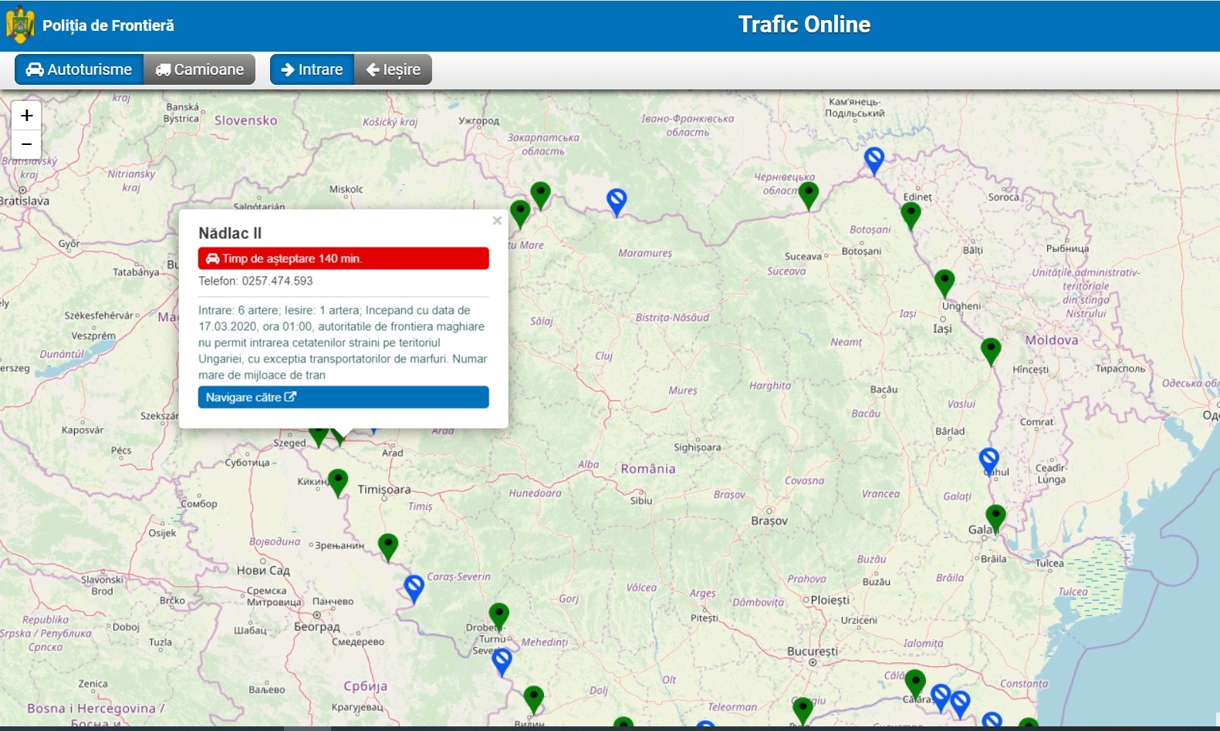The height and width of the screenshot is (731, 1220).
Task: Close the Nădlac II popup
Action: coord(497,221)
